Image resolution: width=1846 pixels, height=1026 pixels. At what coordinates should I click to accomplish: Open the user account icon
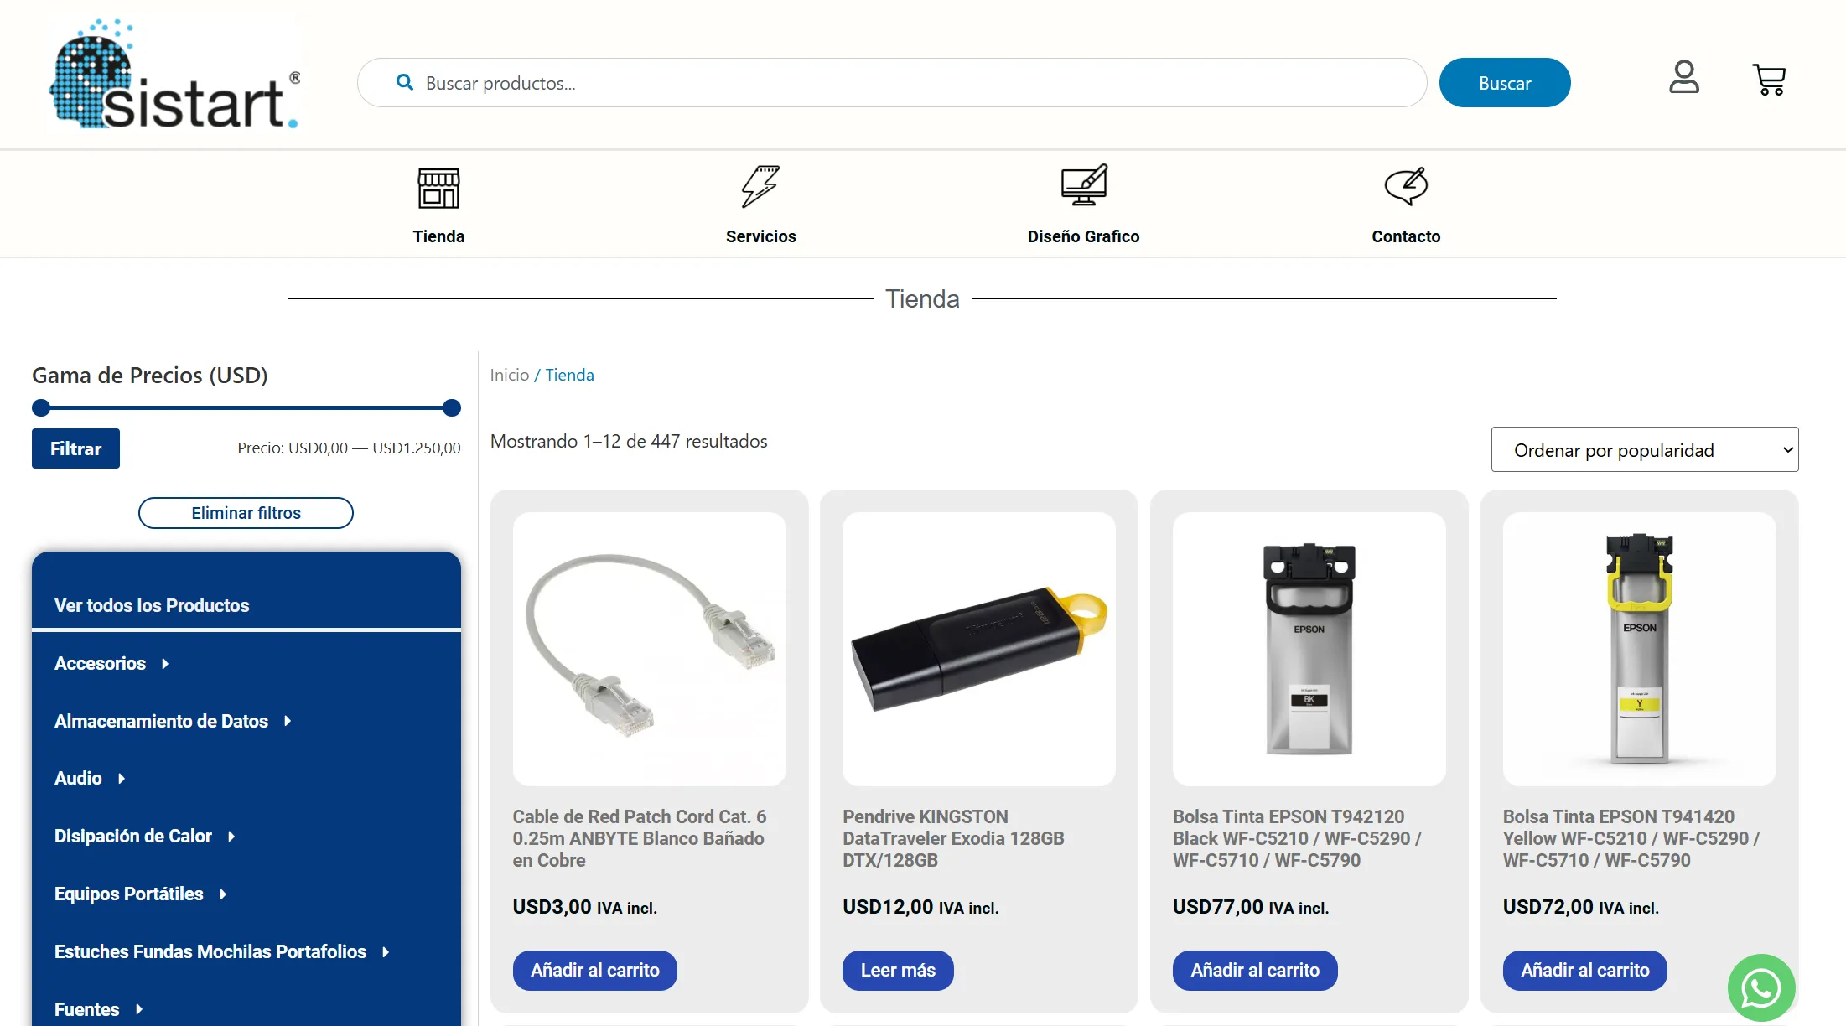1683,77
